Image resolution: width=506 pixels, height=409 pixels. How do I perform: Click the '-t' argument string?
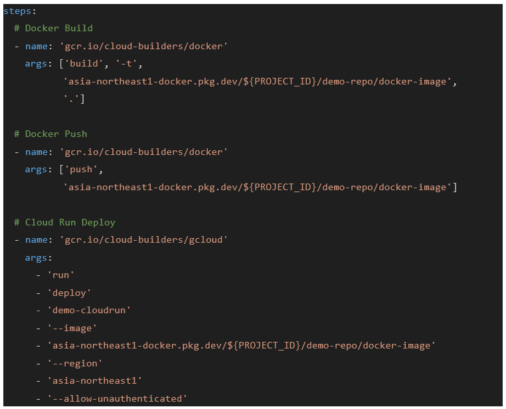point(126,63)
